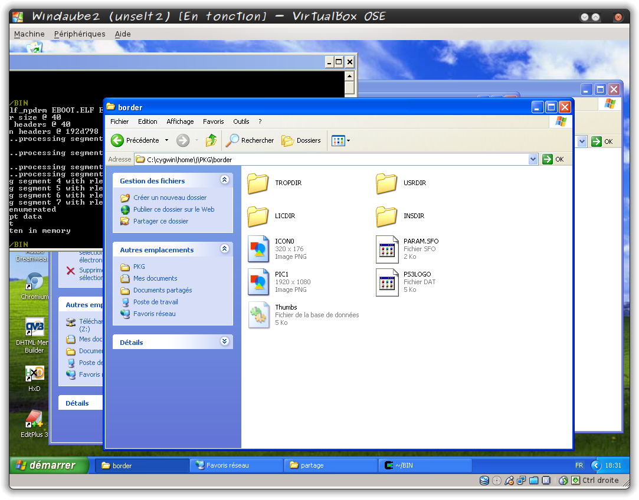Click the Mes documents link
Image resolution: width=639 pixels, height=500 pixels.
pyautogui.click(x=155, y=278)
